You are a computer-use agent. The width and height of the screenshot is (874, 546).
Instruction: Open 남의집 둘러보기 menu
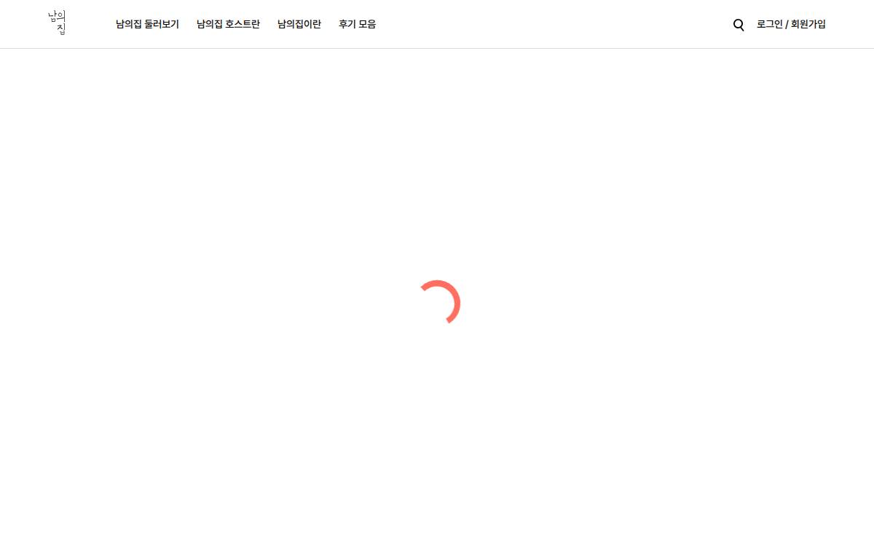coord(147,24)
